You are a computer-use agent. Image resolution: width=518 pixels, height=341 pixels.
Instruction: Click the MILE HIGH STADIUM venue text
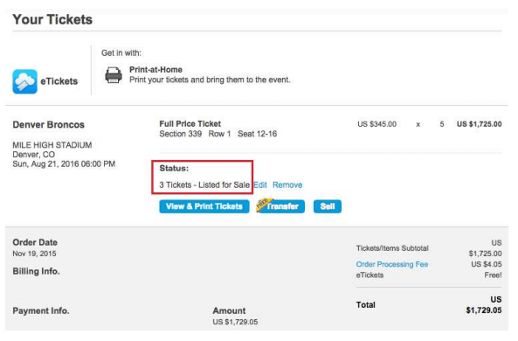(x=52, y=145)
